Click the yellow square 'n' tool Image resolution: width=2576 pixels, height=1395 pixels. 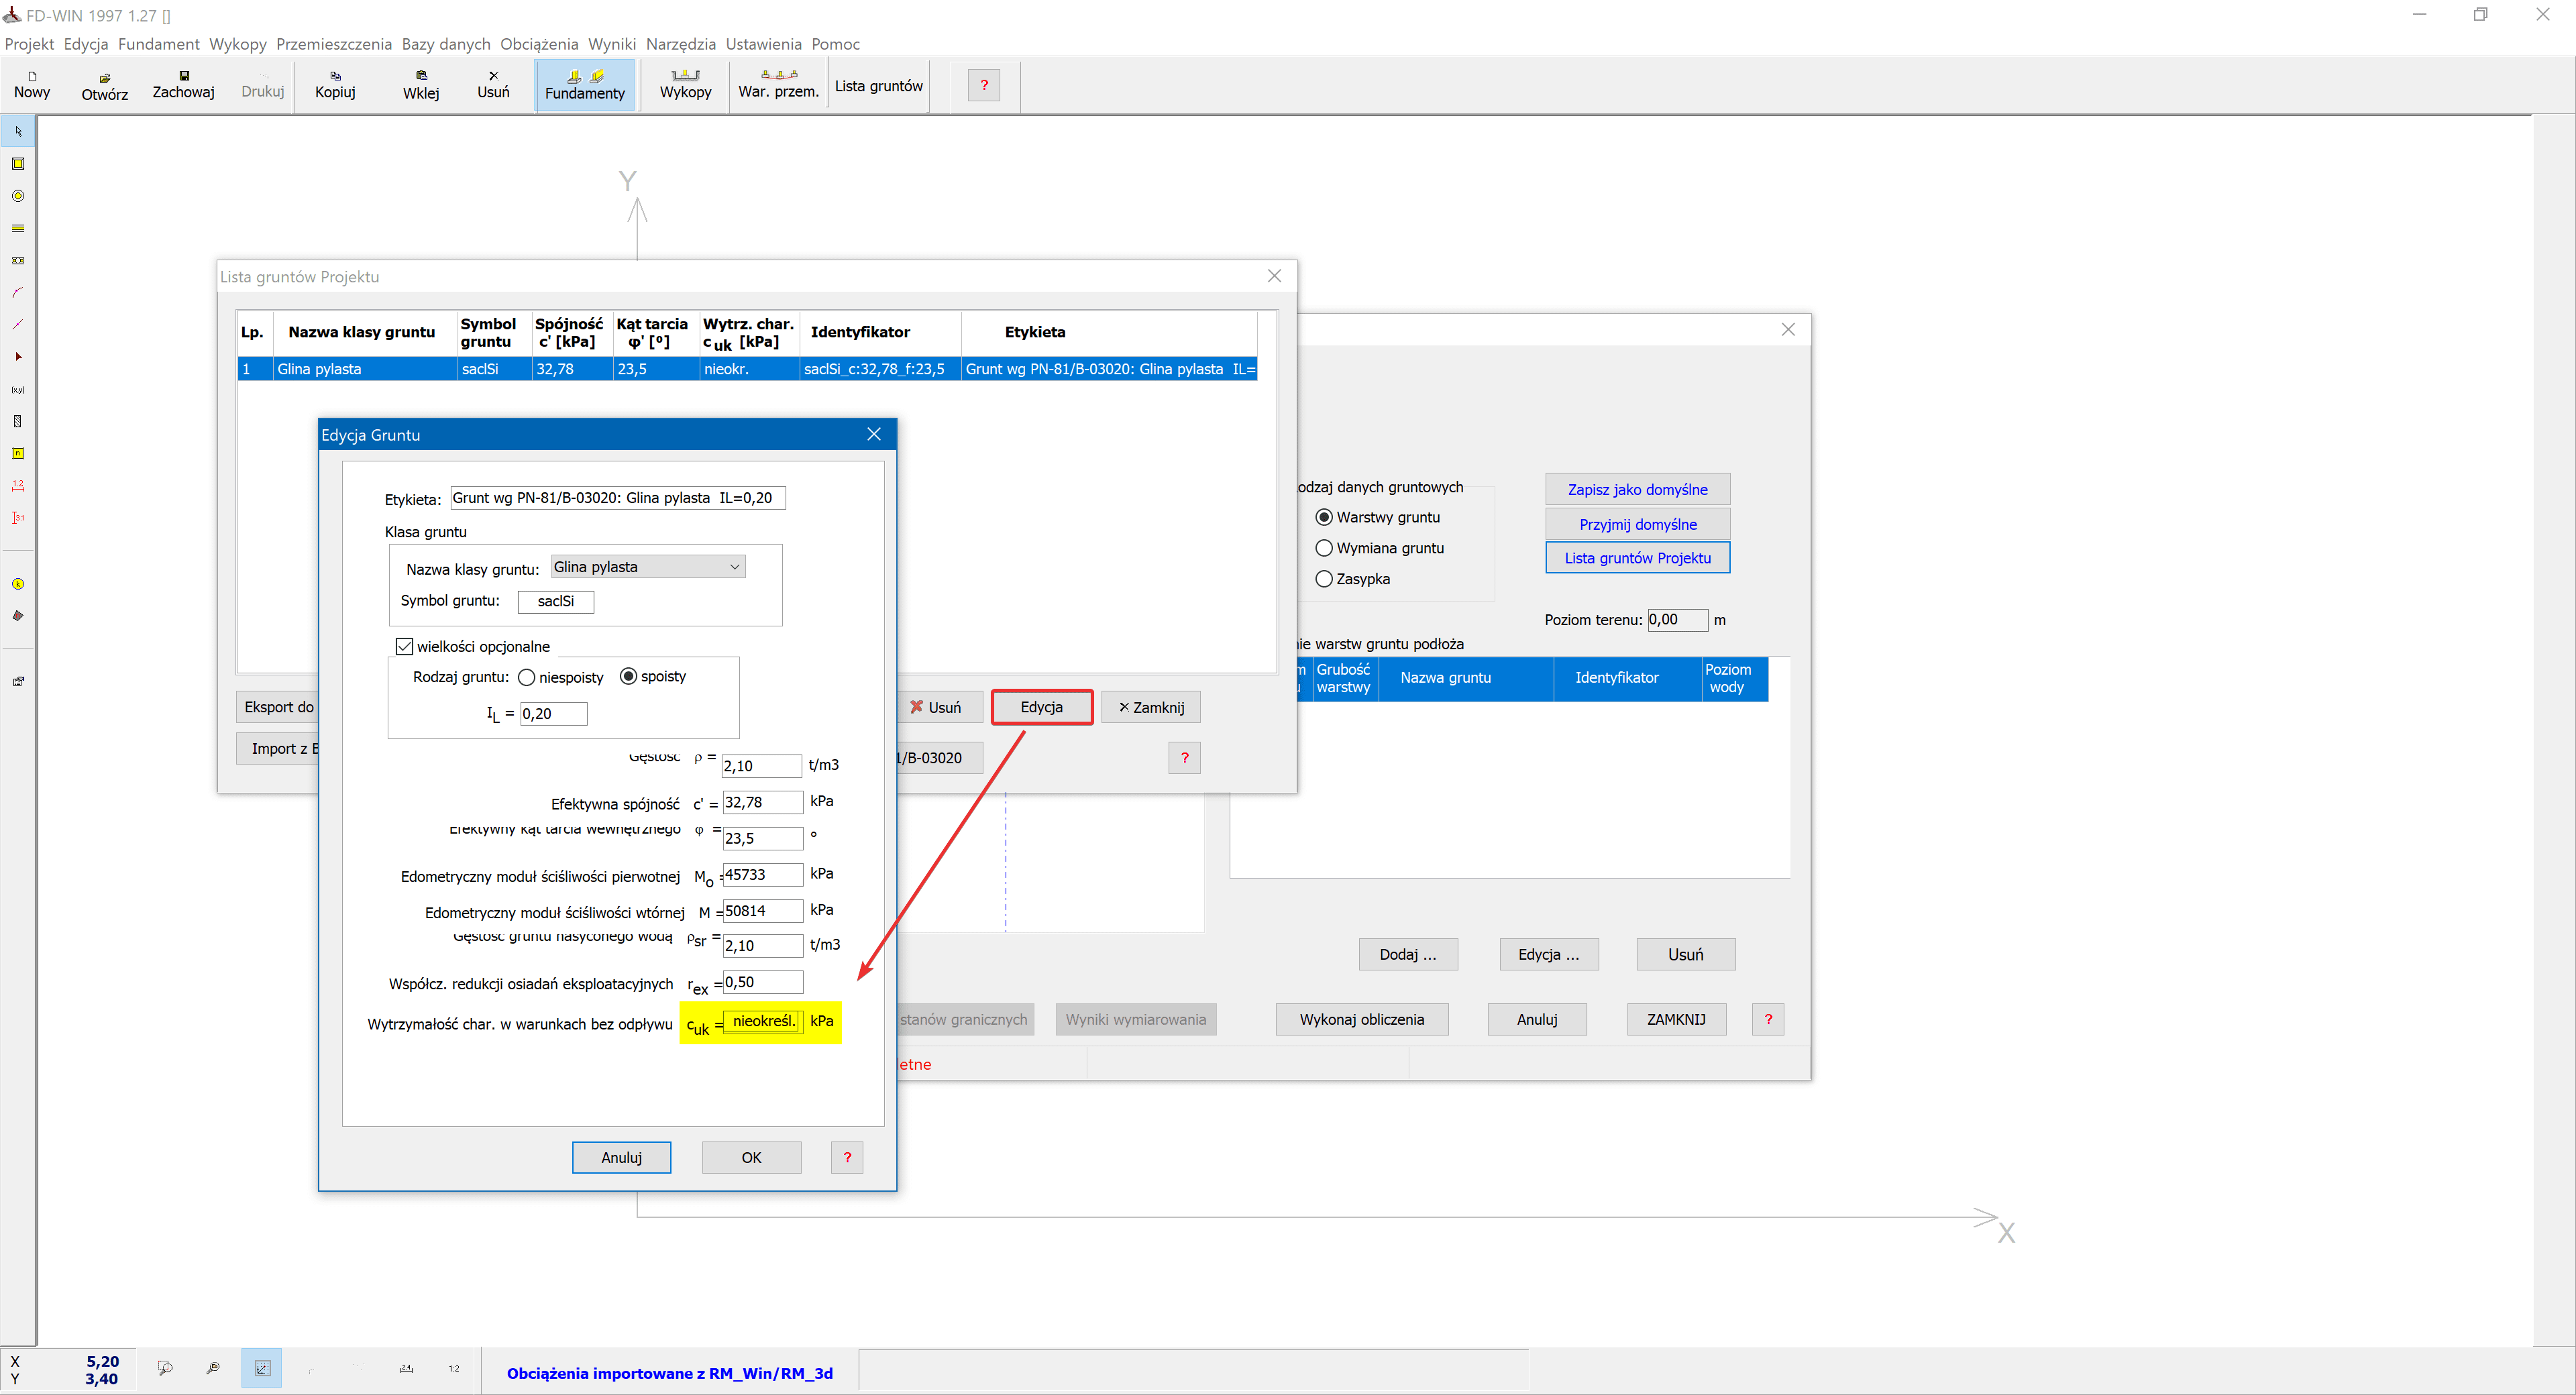(x=18, y=453)
